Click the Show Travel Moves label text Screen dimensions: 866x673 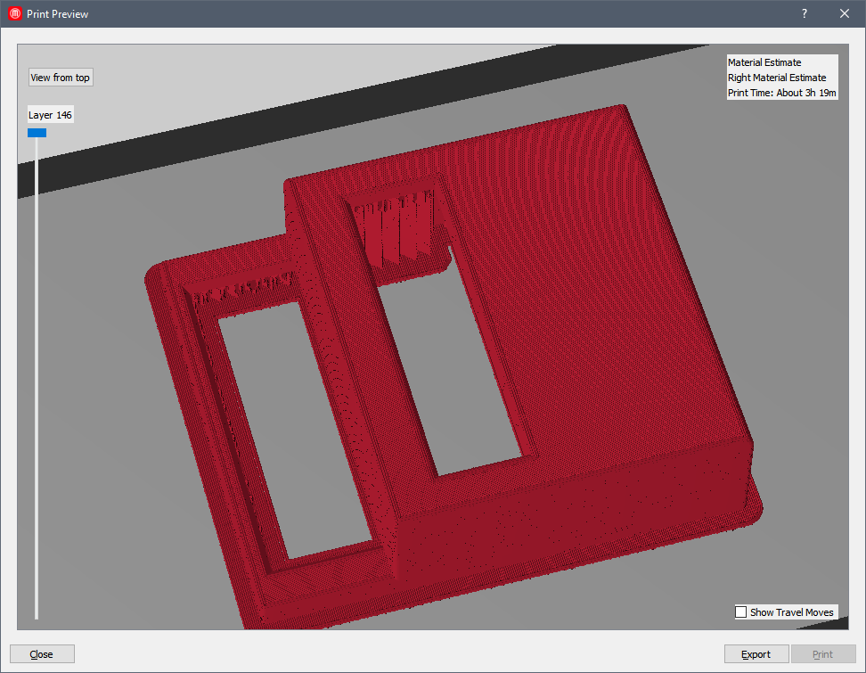coord(791,612)
